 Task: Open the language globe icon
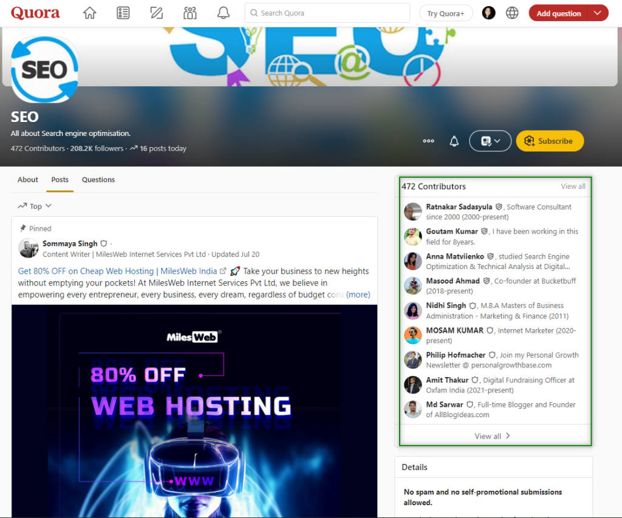pos(512,13)
